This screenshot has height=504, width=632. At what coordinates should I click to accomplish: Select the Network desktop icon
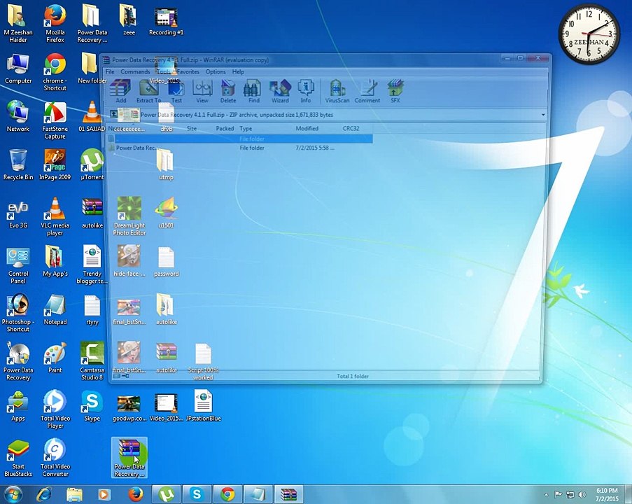point(18,116)
